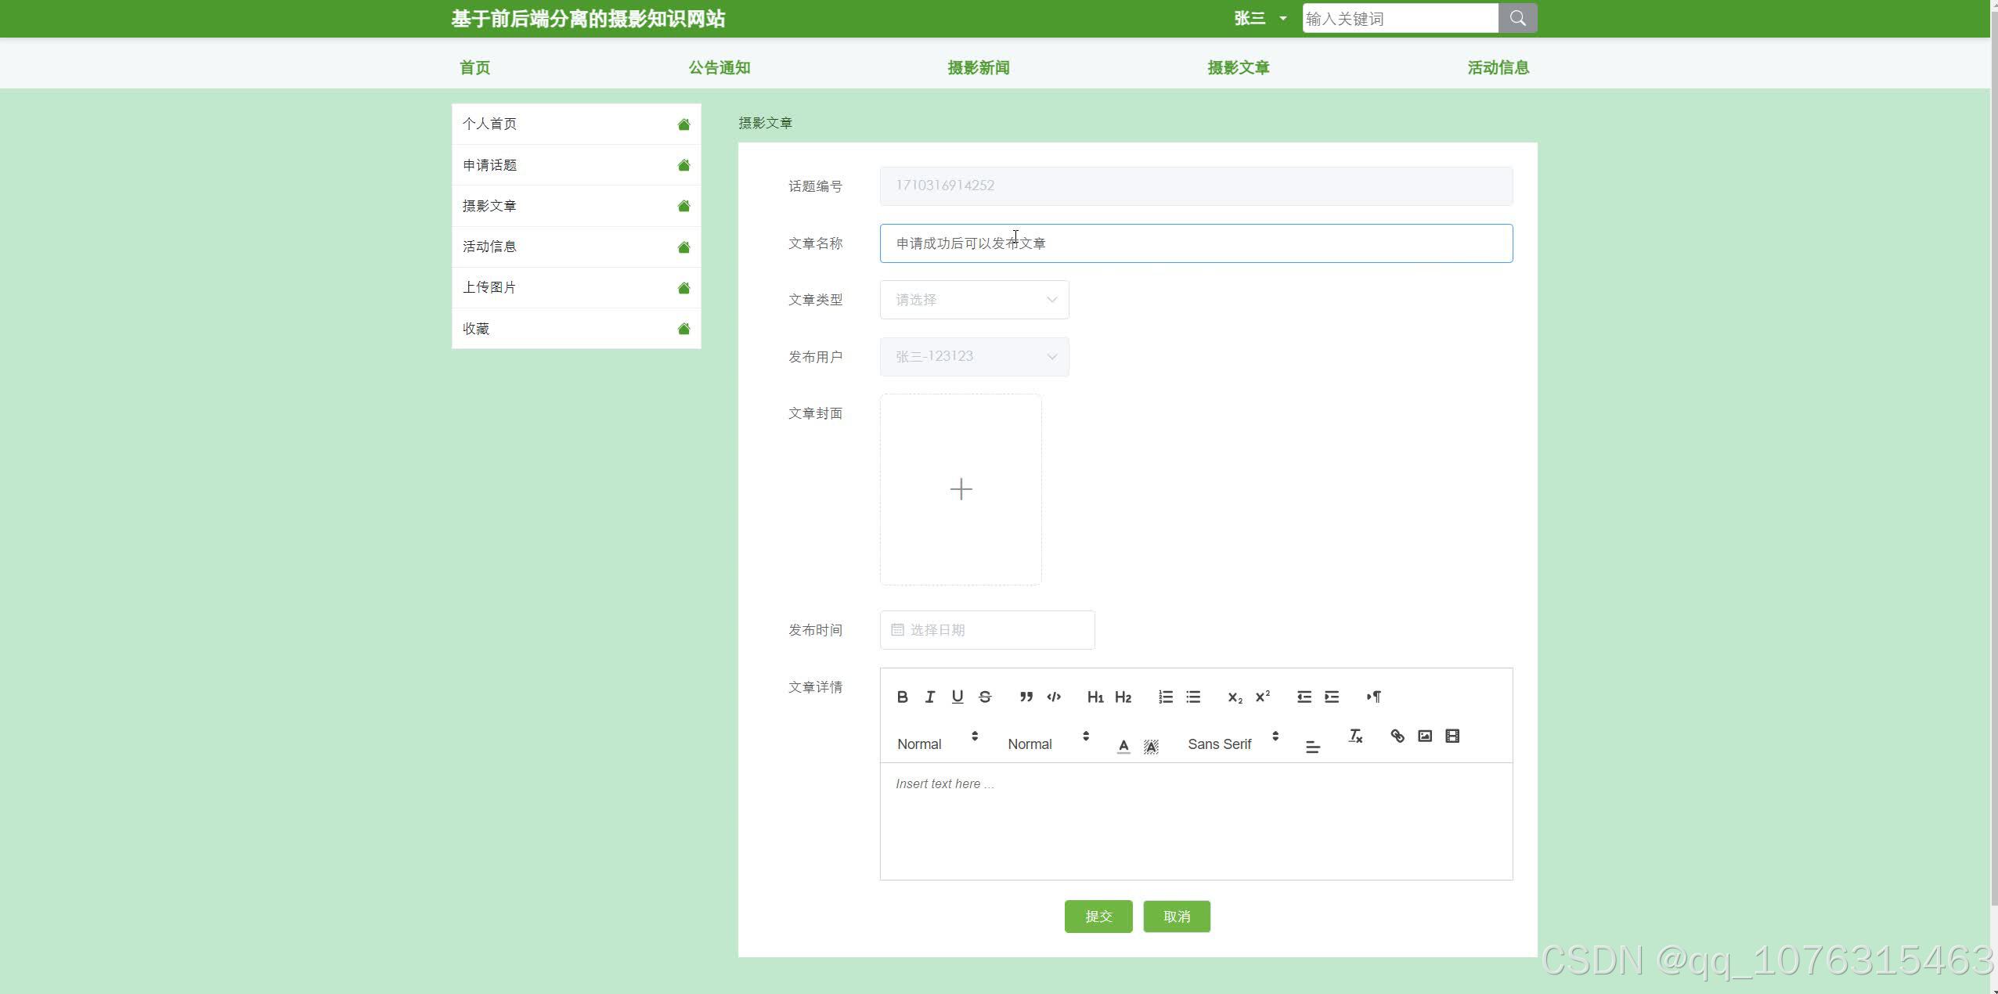Expand the Sans Serif font picker
This screenshot has width=1998, height=994.
coord(1232,744)
